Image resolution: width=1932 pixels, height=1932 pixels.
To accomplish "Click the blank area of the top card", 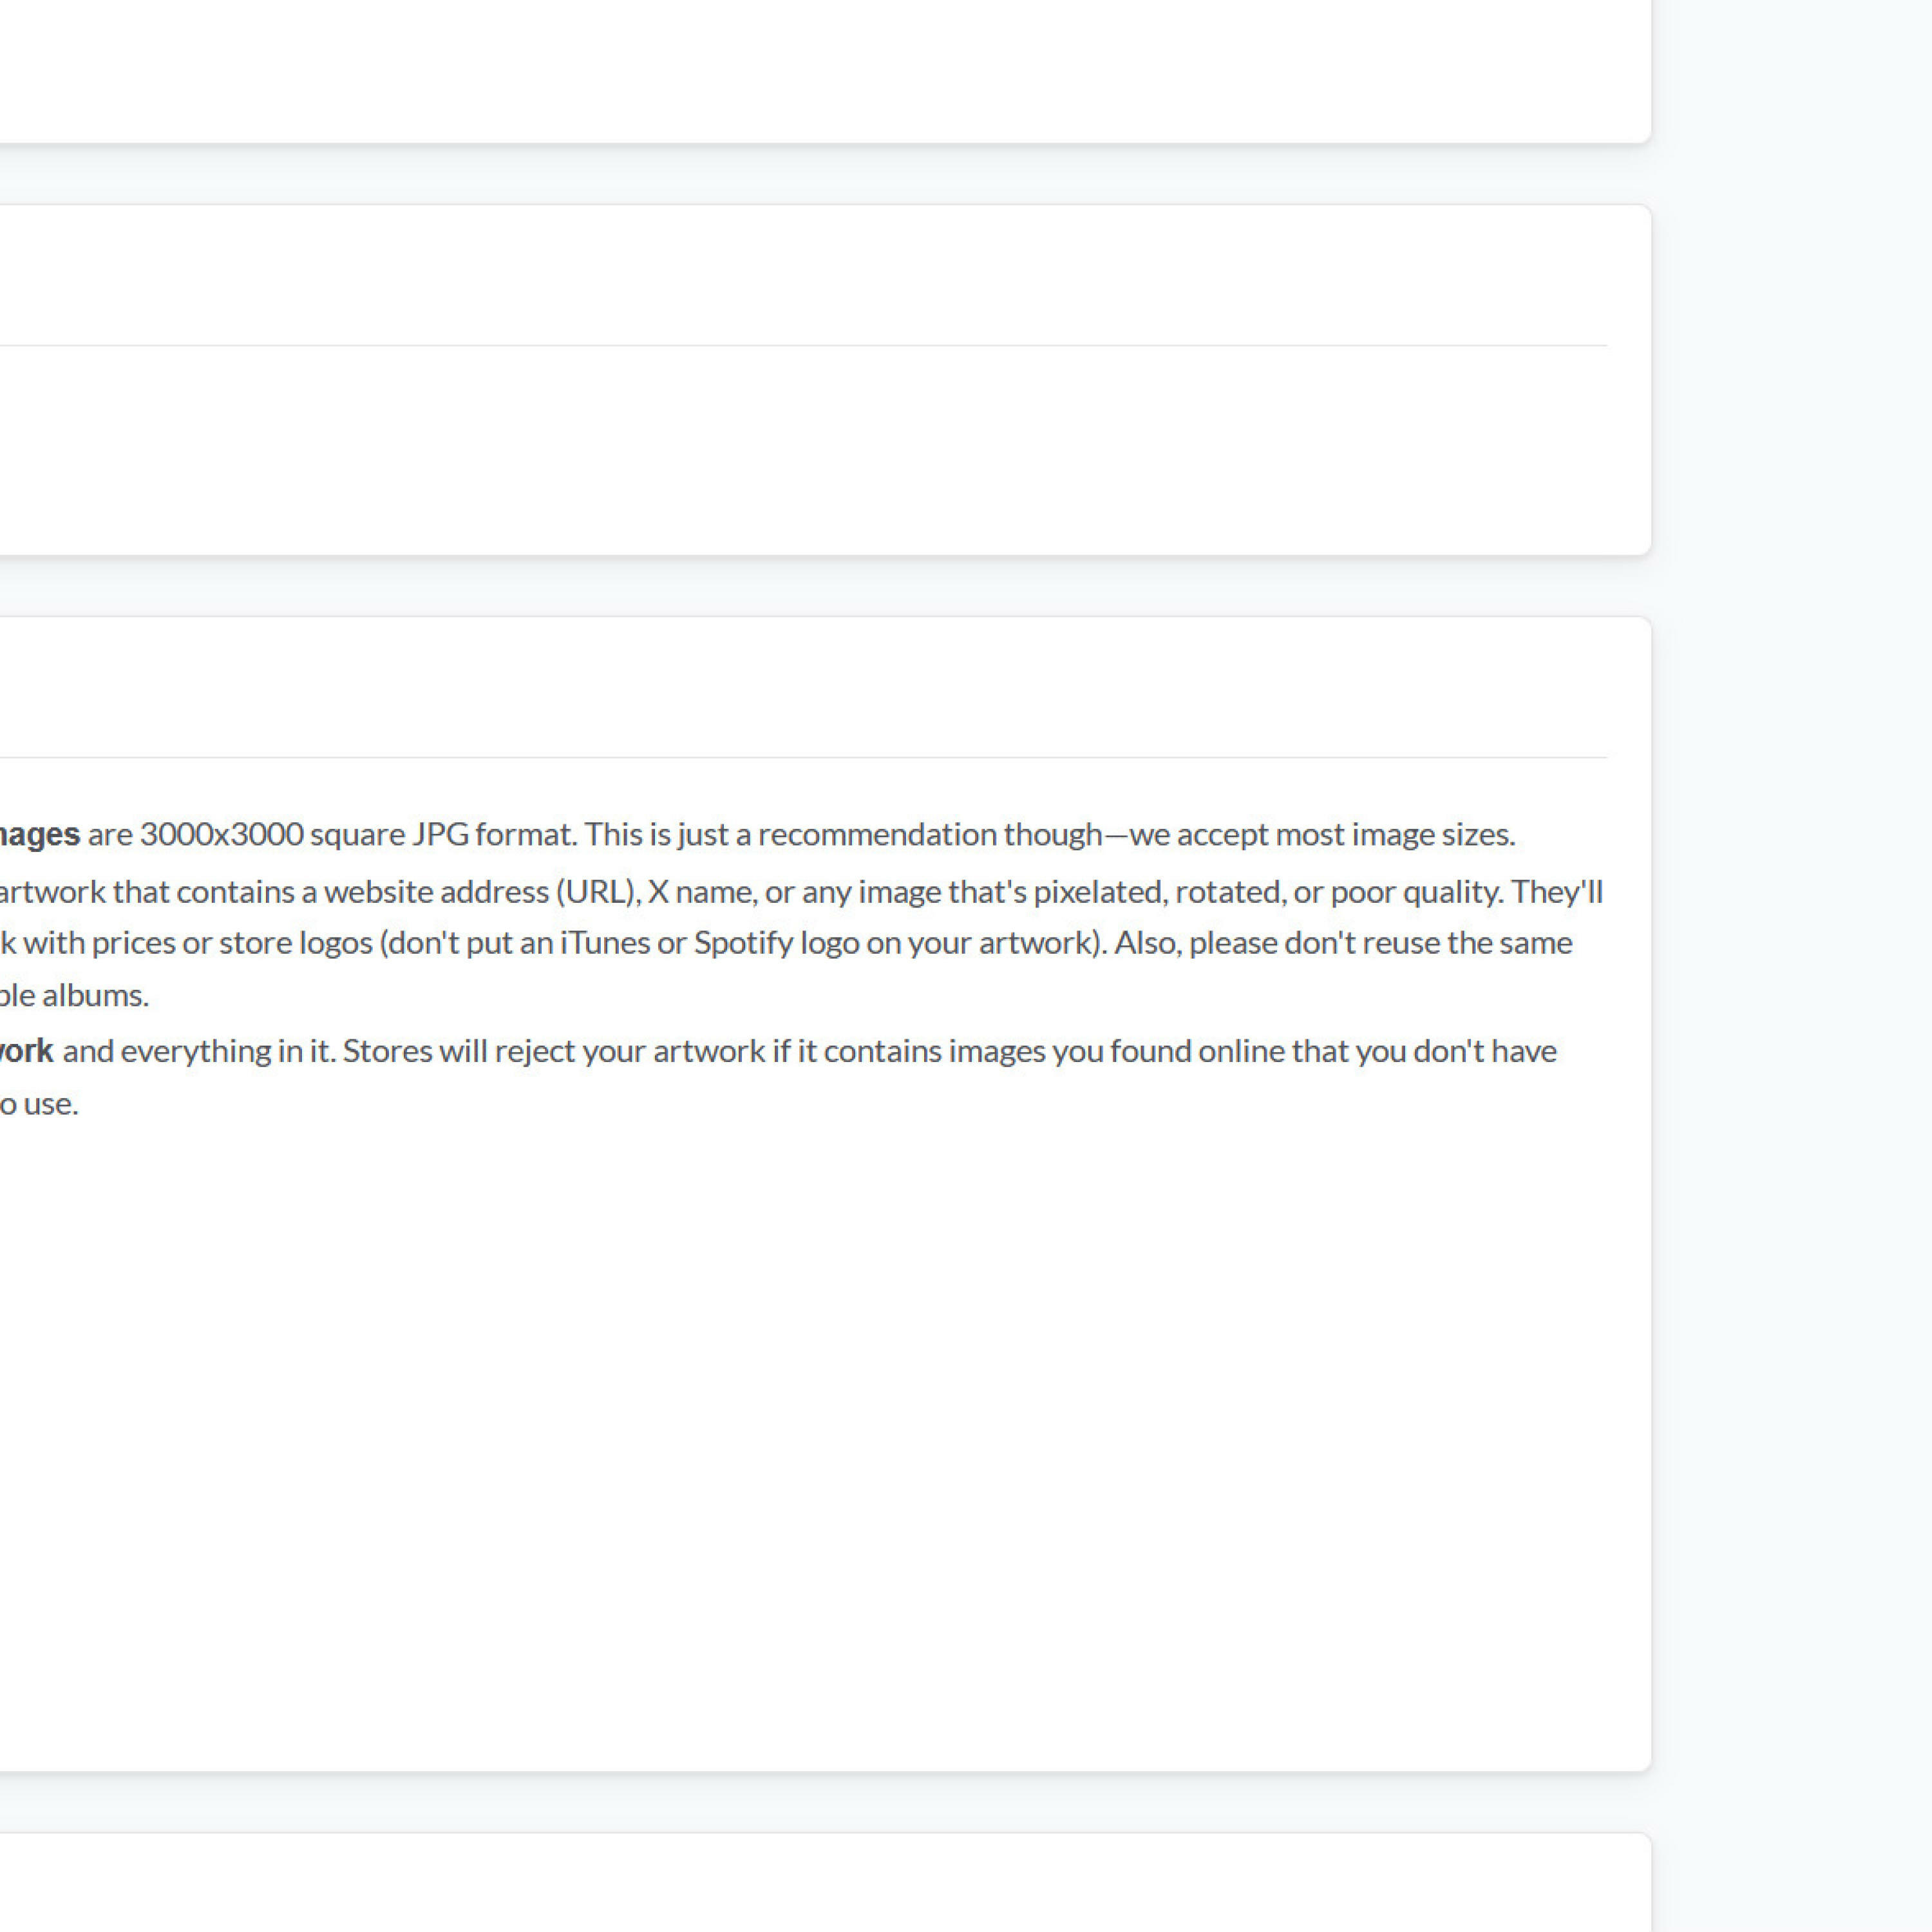I will point(820,65).
